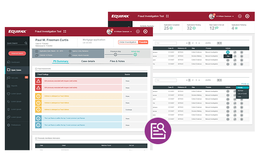Click William Swanson avatar in front window
The image size is (260, 159).
point(109,31)
